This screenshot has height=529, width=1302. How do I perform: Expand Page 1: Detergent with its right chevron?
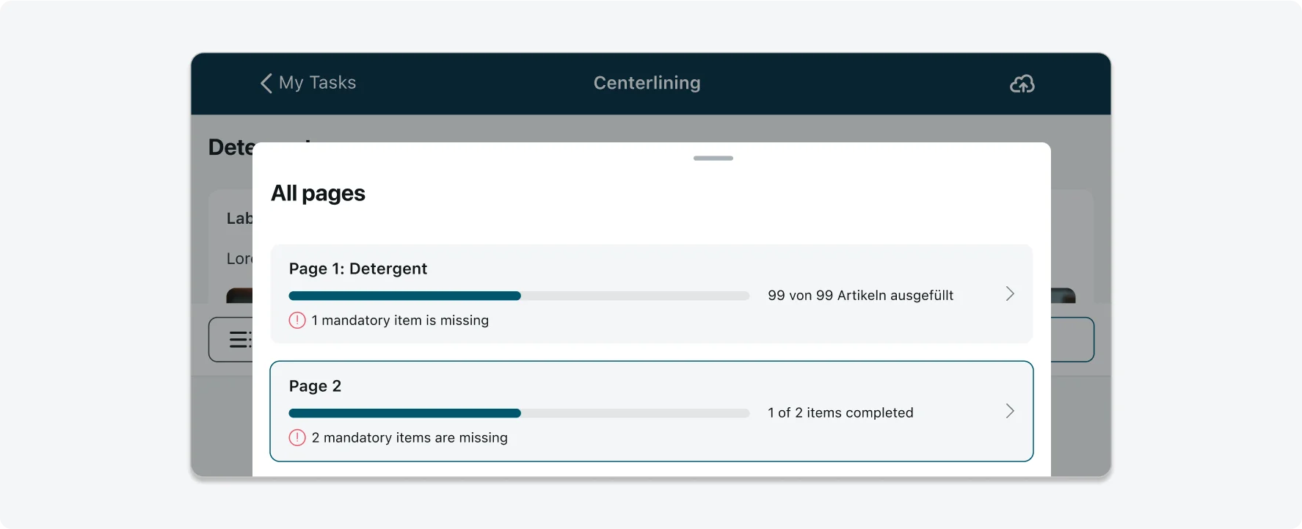[1010, 294]
